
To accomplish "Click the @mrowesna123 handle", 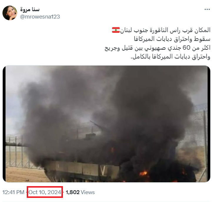I will (40, 17).
